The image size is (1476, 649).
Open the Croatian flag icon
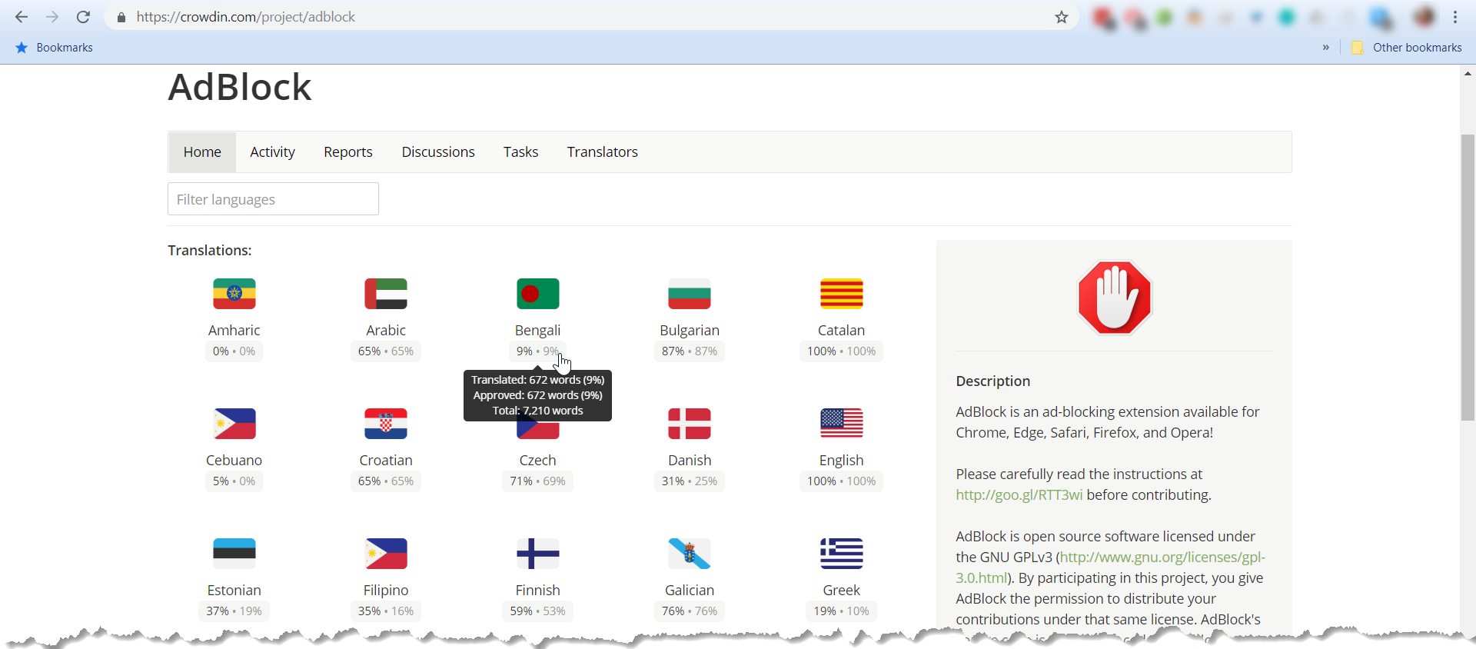pos(386,424)
